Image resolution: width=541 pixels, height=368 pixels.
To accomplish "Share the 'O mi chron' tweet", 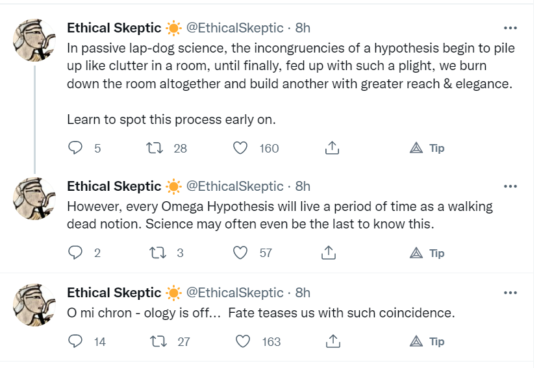I will [x=333, y=341].
